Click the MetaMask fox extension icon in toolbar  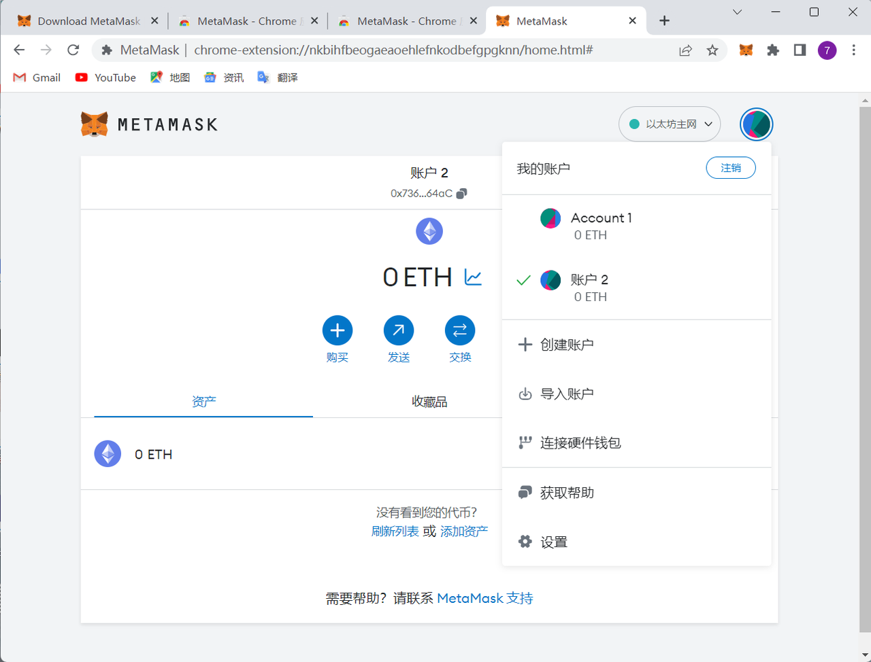[746, 50]
